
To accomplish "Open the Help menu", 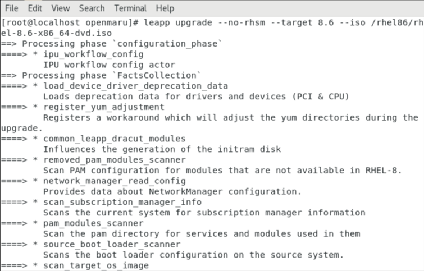I will 165,8.
